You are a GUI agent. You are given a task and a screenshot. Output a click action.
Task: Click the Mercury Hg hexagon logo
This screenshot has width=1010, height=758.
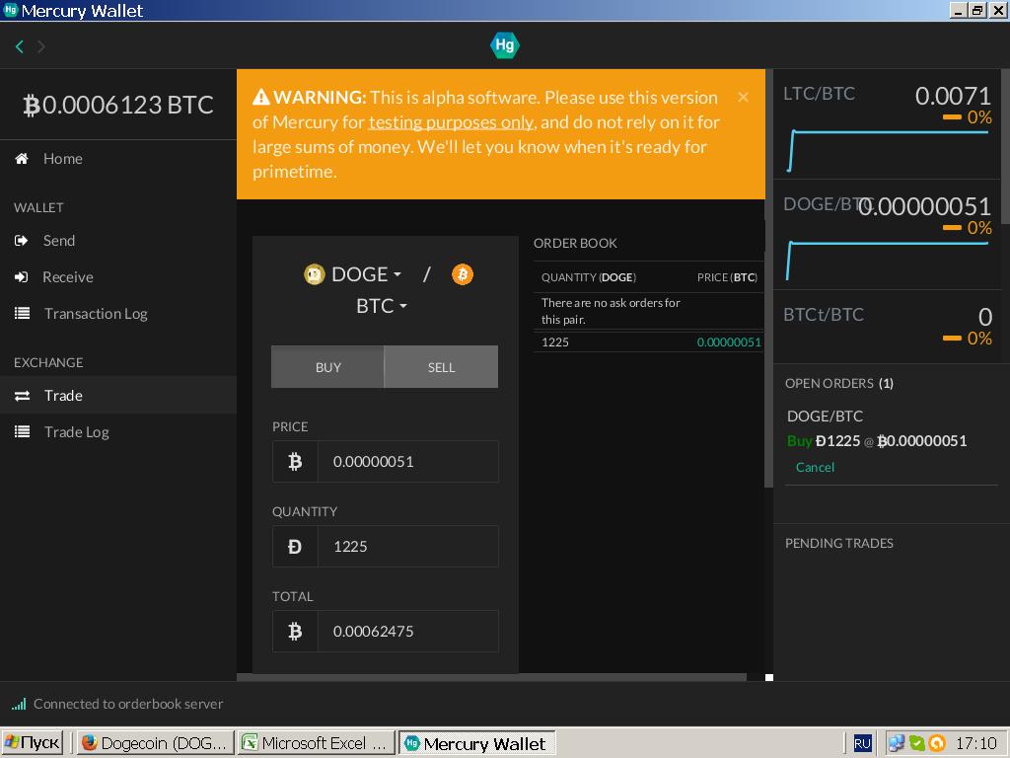pos(504,45)
